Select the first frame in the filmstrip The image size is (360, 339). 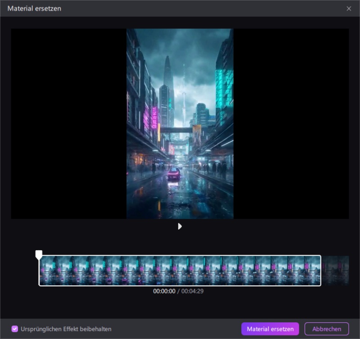pyautogui.click(x=47, y=271)
